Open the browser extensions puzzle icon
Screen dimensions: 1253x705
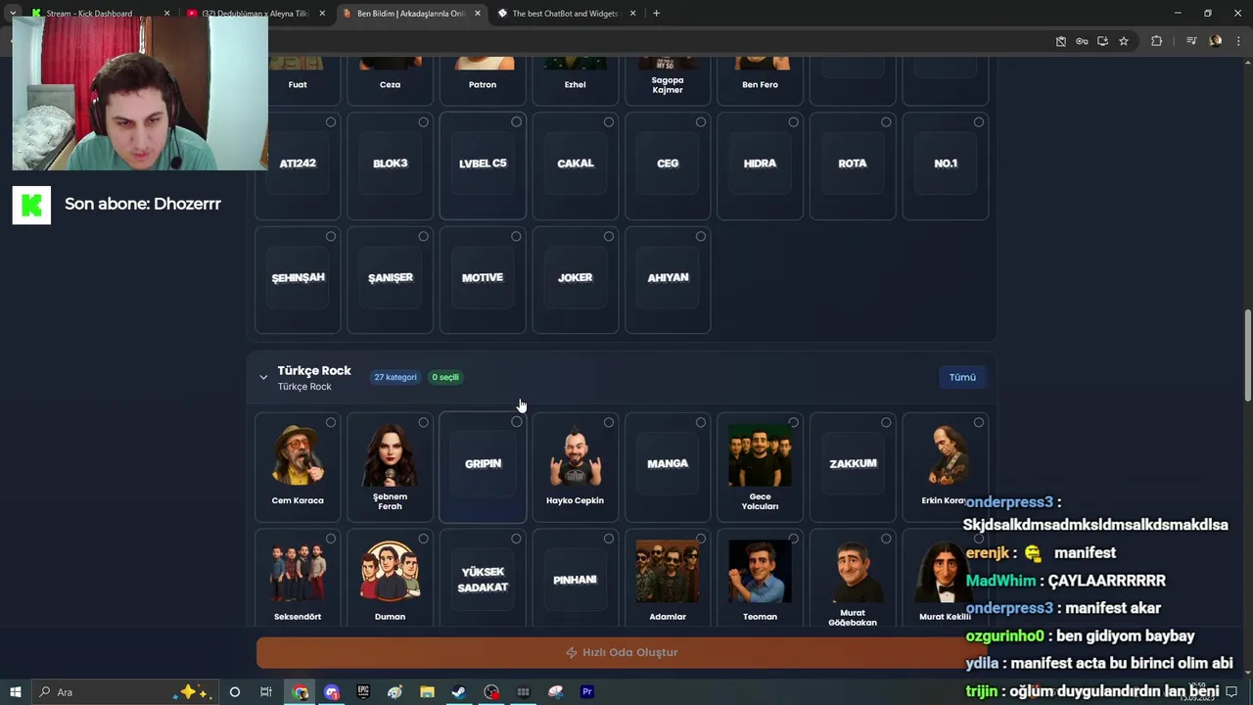coord(1156,41)
